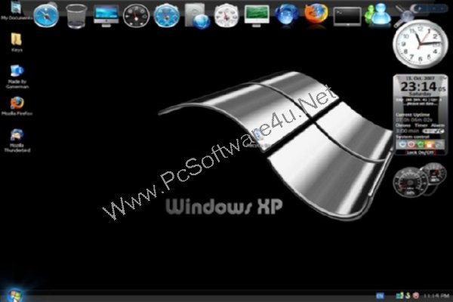453x302 pixels.
Task: Click the red round tray icon
Action: tap(416, 295)
